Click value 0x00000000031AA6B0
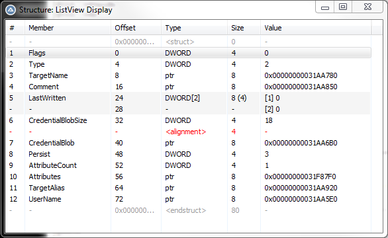 [x=301, y=143]
